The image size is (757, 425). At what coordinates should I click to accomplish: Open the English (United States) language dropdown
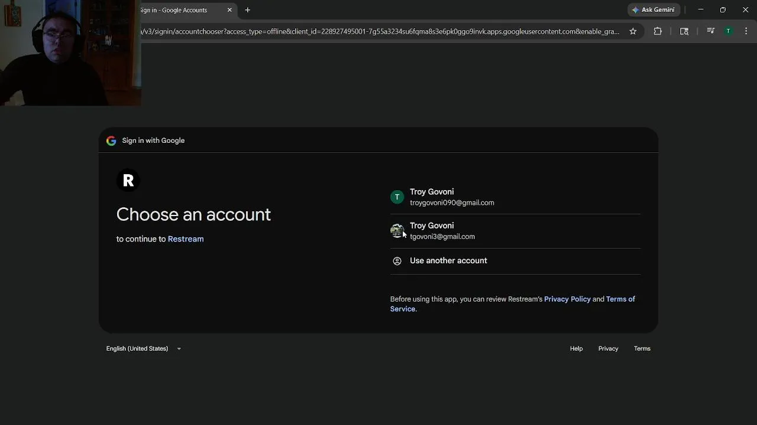tap(144, 349)
